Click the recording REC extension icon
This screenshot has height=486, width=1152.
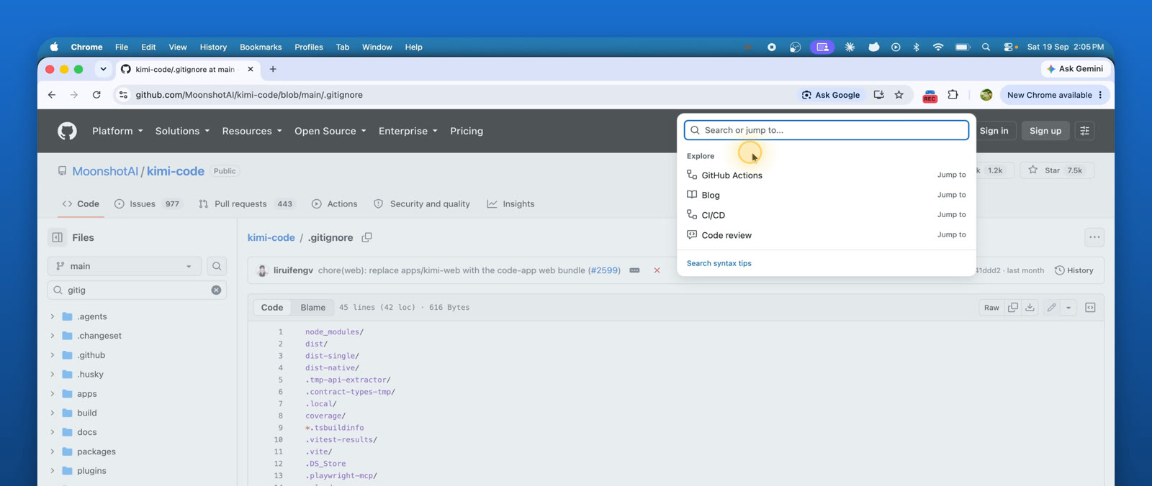click(930, 96)
